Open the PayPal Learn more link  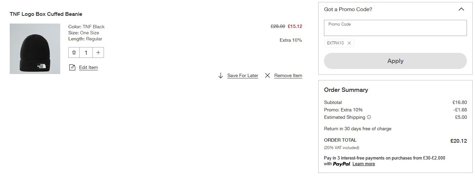point(364,164)
